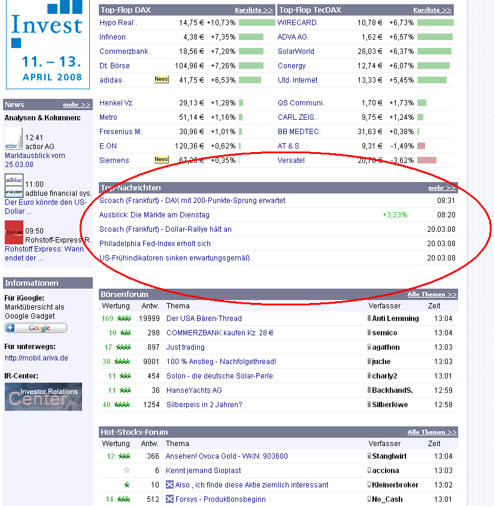Sort Börsenforum by Wertung column
This screenshot has height=506, width=494.
pos(116,306)
